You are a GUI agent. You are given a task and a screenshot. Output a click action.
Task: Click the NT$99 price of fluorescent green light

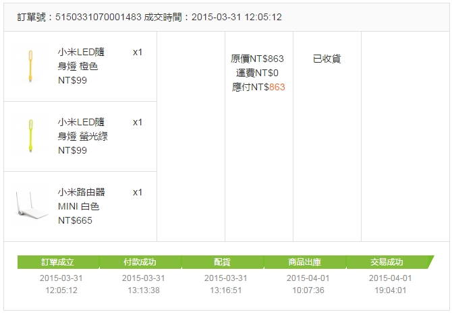coord(72,150)
